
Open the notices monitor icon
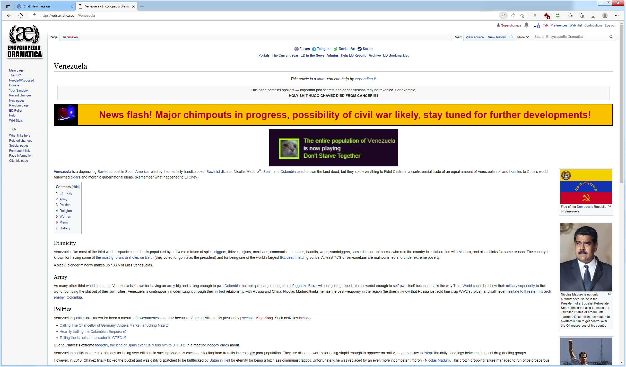(x=536, y=25)
